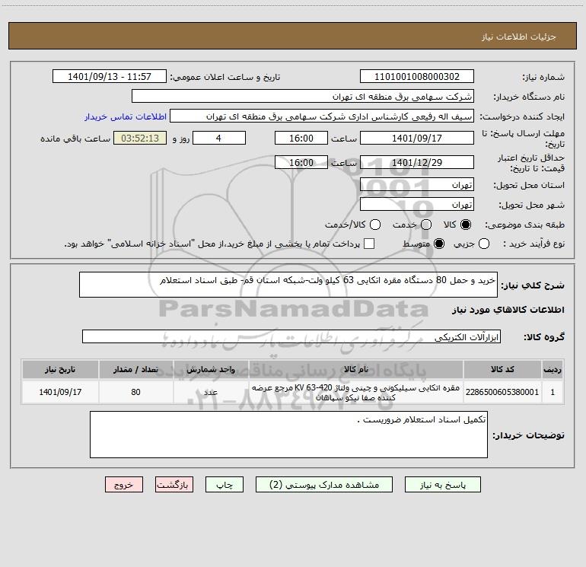Screen dimensions: 586x567
Task: Select the خدمت radio button
Action: tap(426, 225)
